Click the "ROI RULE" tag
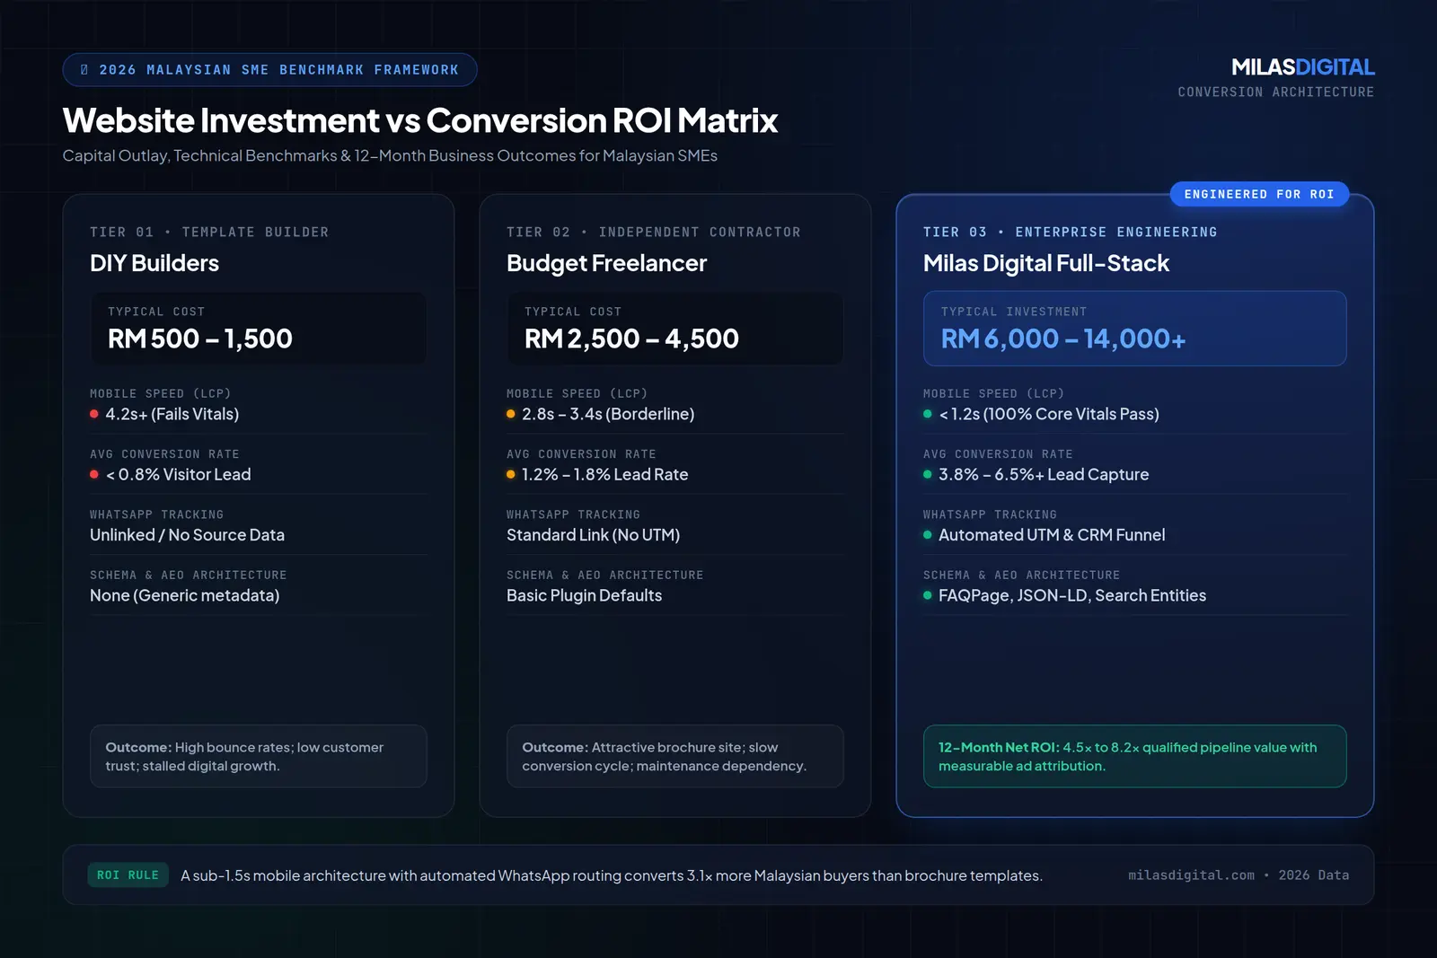 pos(128,875)
